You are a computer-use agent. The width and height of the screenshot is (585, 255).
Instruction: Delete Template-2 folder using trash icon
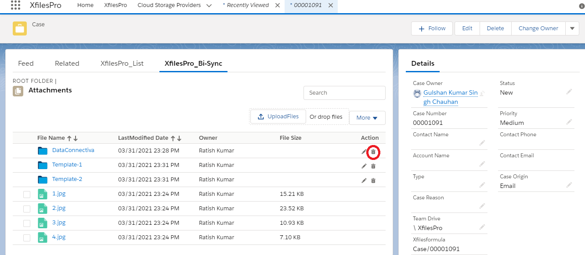pyautogui.click(x=373, y=181)
